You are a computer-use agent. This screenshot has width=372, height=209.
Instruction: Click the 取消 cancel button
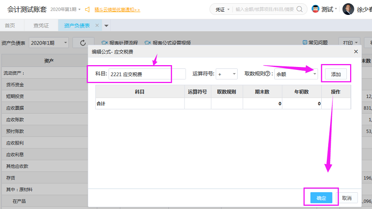(347, 198)
